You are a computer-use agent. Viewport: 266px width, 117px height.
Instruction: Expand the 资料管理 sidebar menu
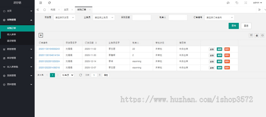point(17,84)
